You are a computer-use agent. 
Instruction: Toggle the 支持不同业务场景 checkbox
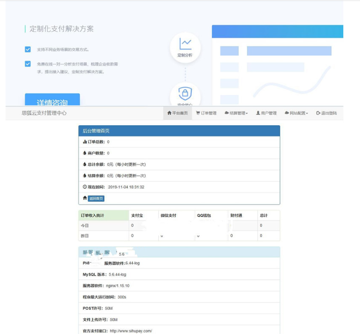[x=28, y=50]
